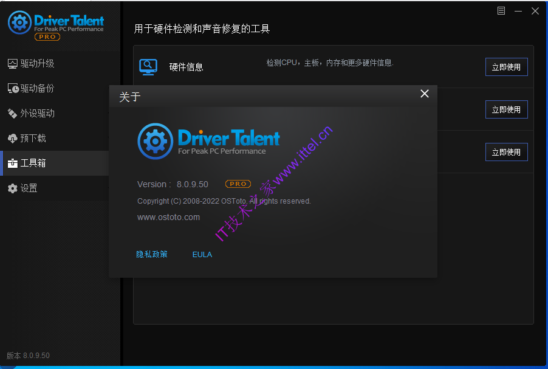Click the For Peak PC Performance tagline in about dialog
The height and width of the screenshot is (369, 548).
point(222,151)
